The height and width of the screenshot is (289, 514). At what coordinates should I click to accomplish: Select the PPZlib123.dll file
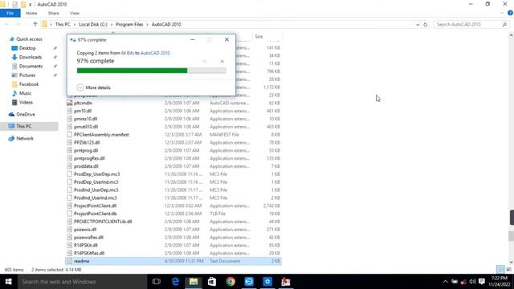coord(87,143)
